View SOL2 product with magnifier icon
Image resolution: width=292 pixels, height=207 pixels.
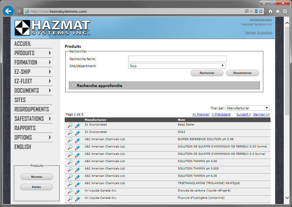pyautogui.click(x=70, y=133)
